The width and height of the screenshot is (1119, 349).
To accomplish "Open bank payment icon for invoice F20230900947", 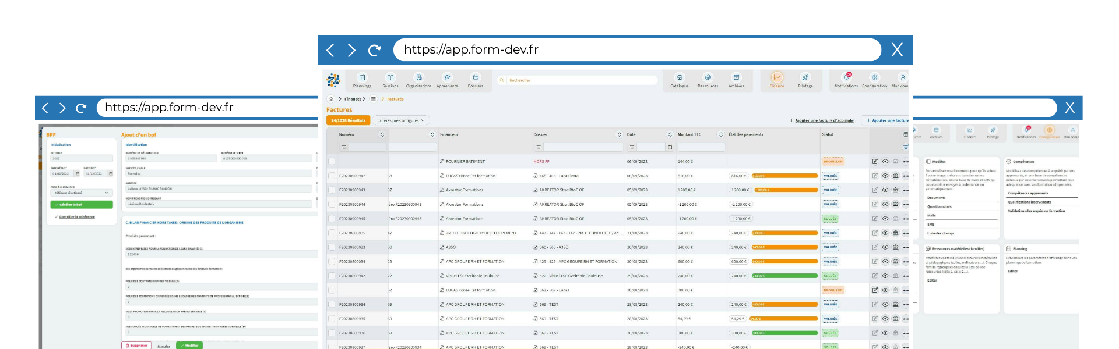I will (x=896, y=176).
